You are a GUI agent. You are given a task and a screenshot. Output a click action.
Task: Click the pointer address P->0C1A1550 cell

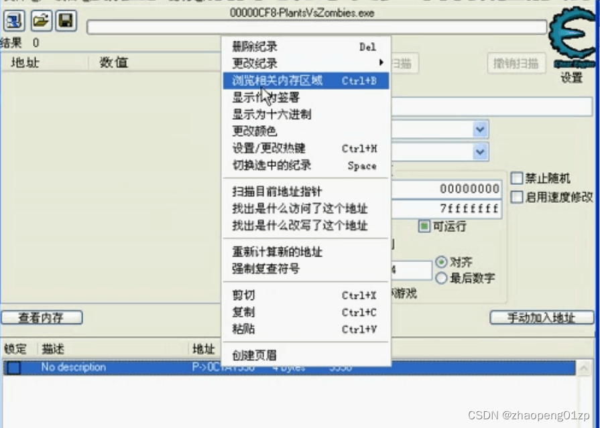click(x=223, y=368)
